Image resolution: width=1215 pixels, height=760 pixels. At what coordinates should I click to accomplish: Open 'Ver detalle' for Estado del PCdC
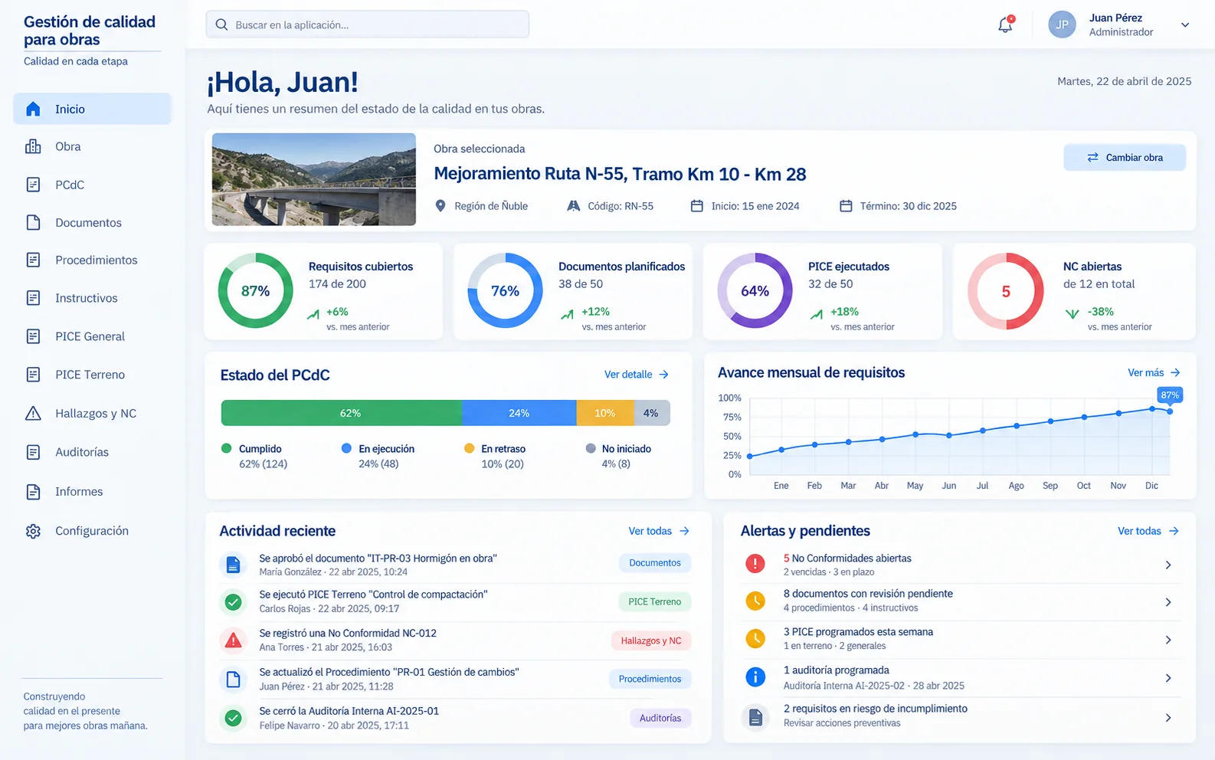636,375
